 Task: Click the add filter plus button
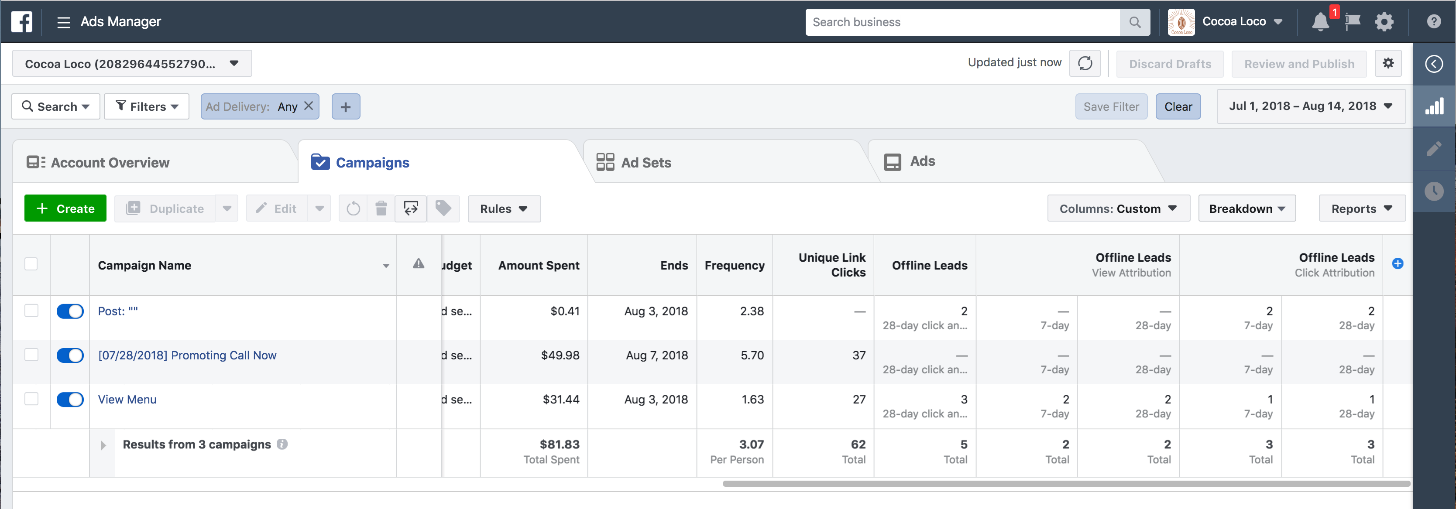click(345, 107)
